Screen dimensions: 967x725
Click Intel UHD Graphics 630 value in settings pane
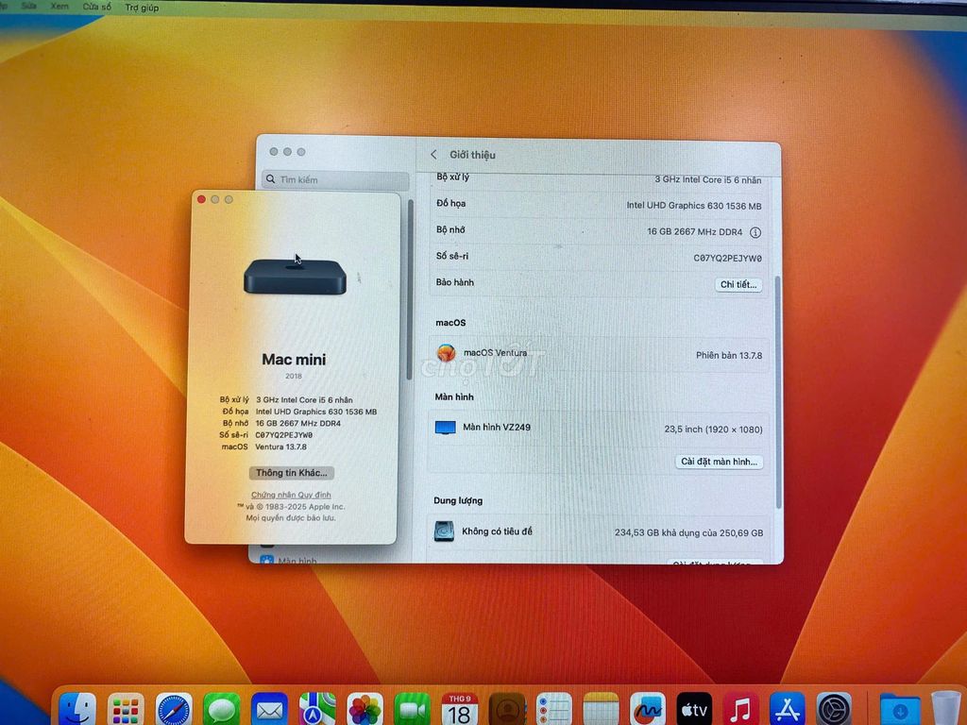[694, 206]
